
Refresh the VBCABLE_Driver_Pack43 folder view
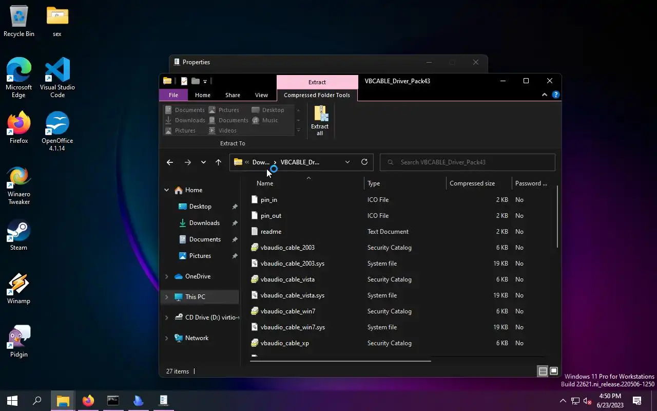pos(364,162)
